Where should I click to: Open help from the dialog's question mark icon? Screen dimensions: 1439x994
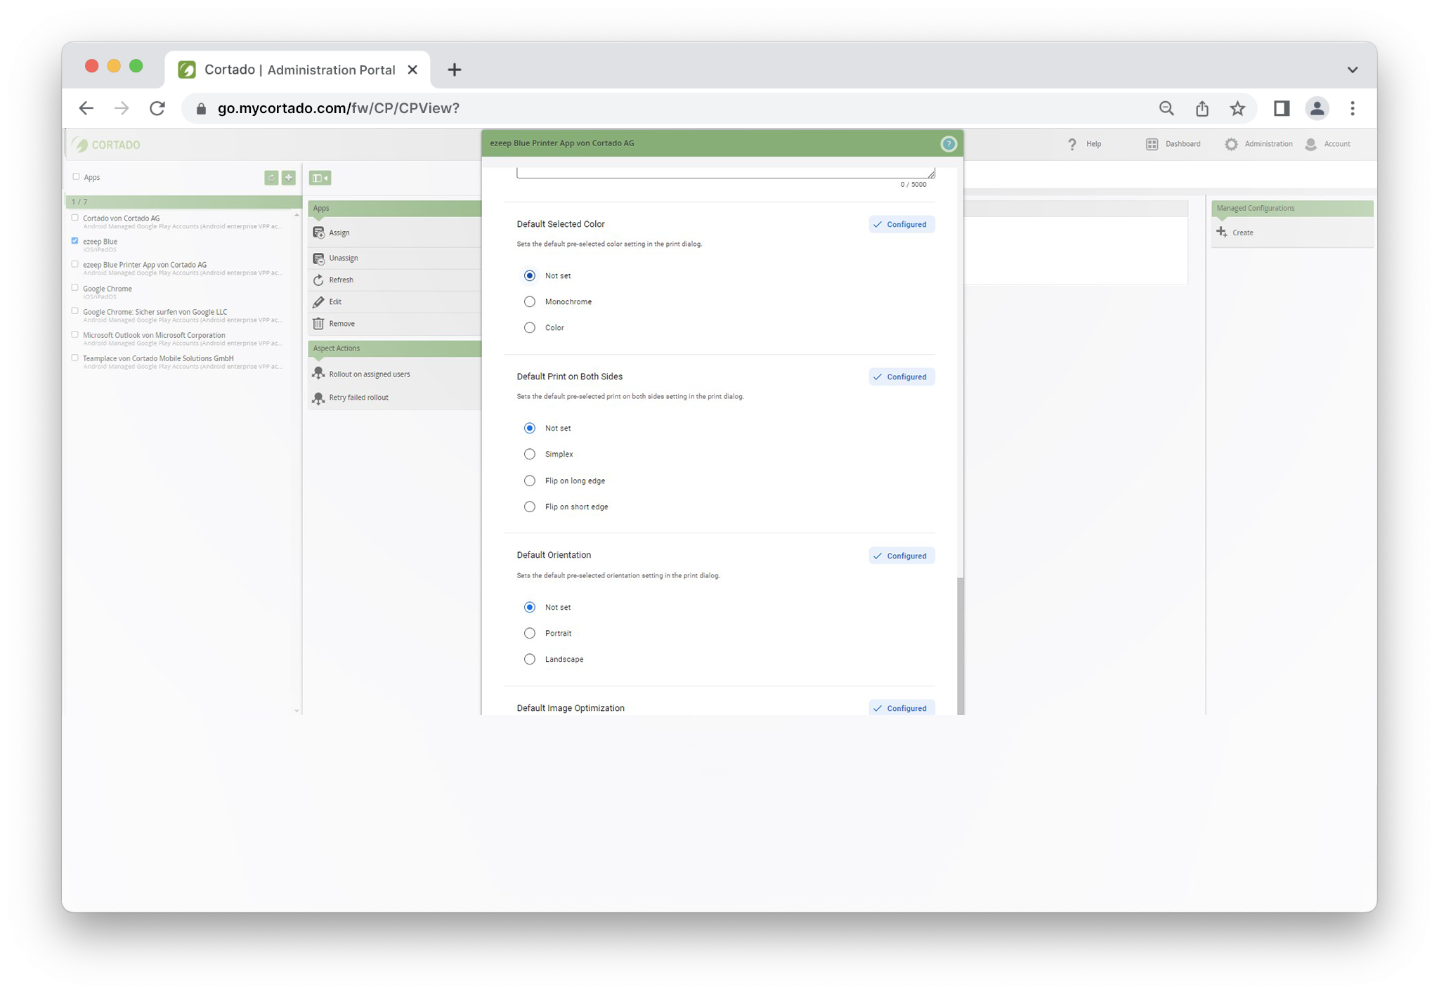point(949,143)
